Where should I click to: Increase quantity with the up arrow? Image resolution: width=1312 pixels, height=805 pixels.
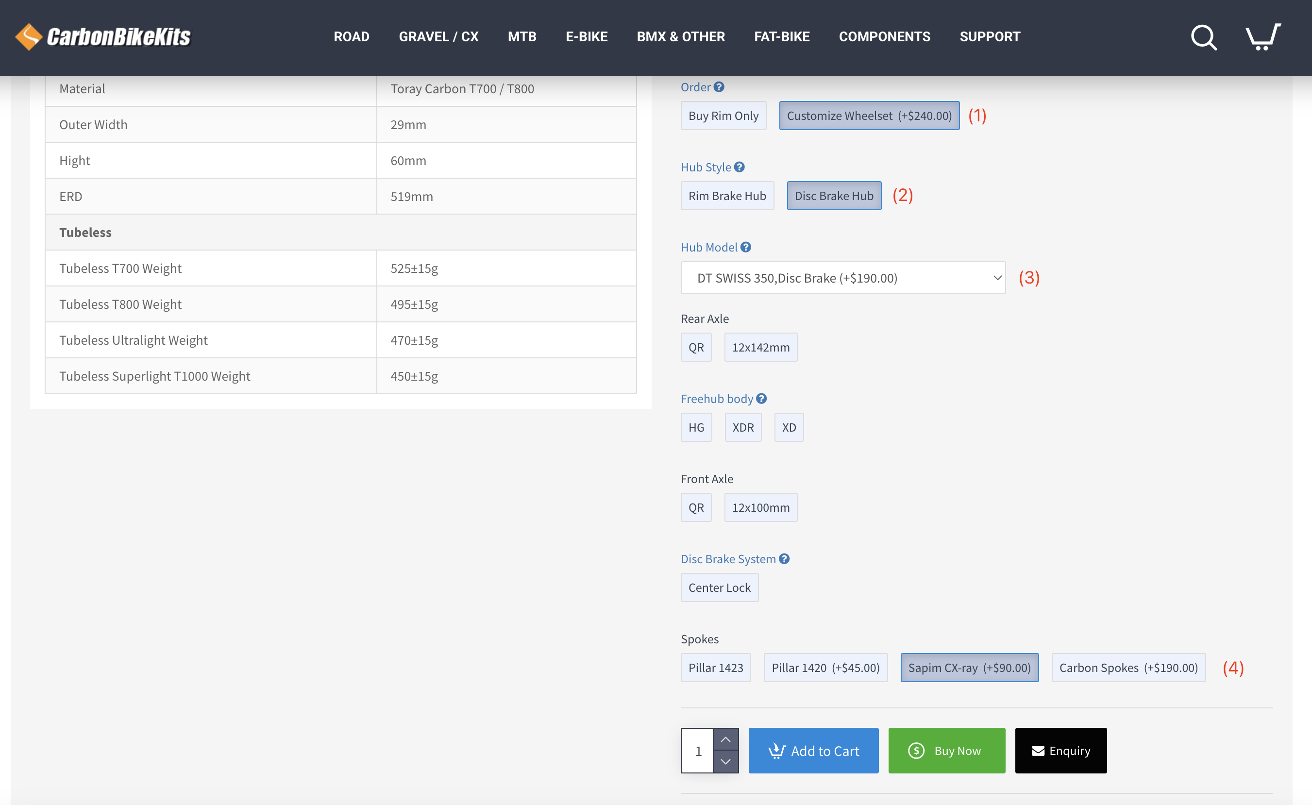pos(725,739)
